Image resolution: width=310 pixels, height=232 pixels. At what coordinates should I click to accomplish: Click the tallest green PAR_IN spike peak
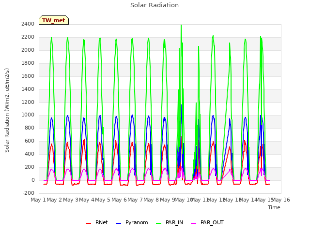tap(181, 25)
